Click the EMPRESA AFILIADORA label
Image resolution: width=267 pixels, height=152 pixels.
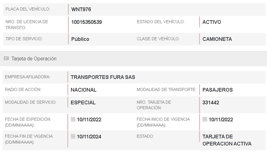coord(28,77)
